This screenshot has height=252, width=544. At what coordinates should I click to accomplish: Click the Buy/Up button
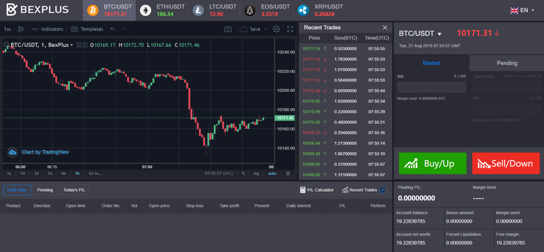433,163
